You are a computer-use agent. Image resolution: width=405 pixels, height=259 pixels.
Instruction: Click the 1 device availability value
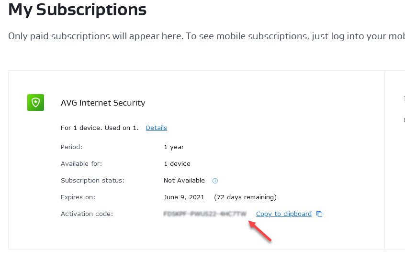[177, 163]
